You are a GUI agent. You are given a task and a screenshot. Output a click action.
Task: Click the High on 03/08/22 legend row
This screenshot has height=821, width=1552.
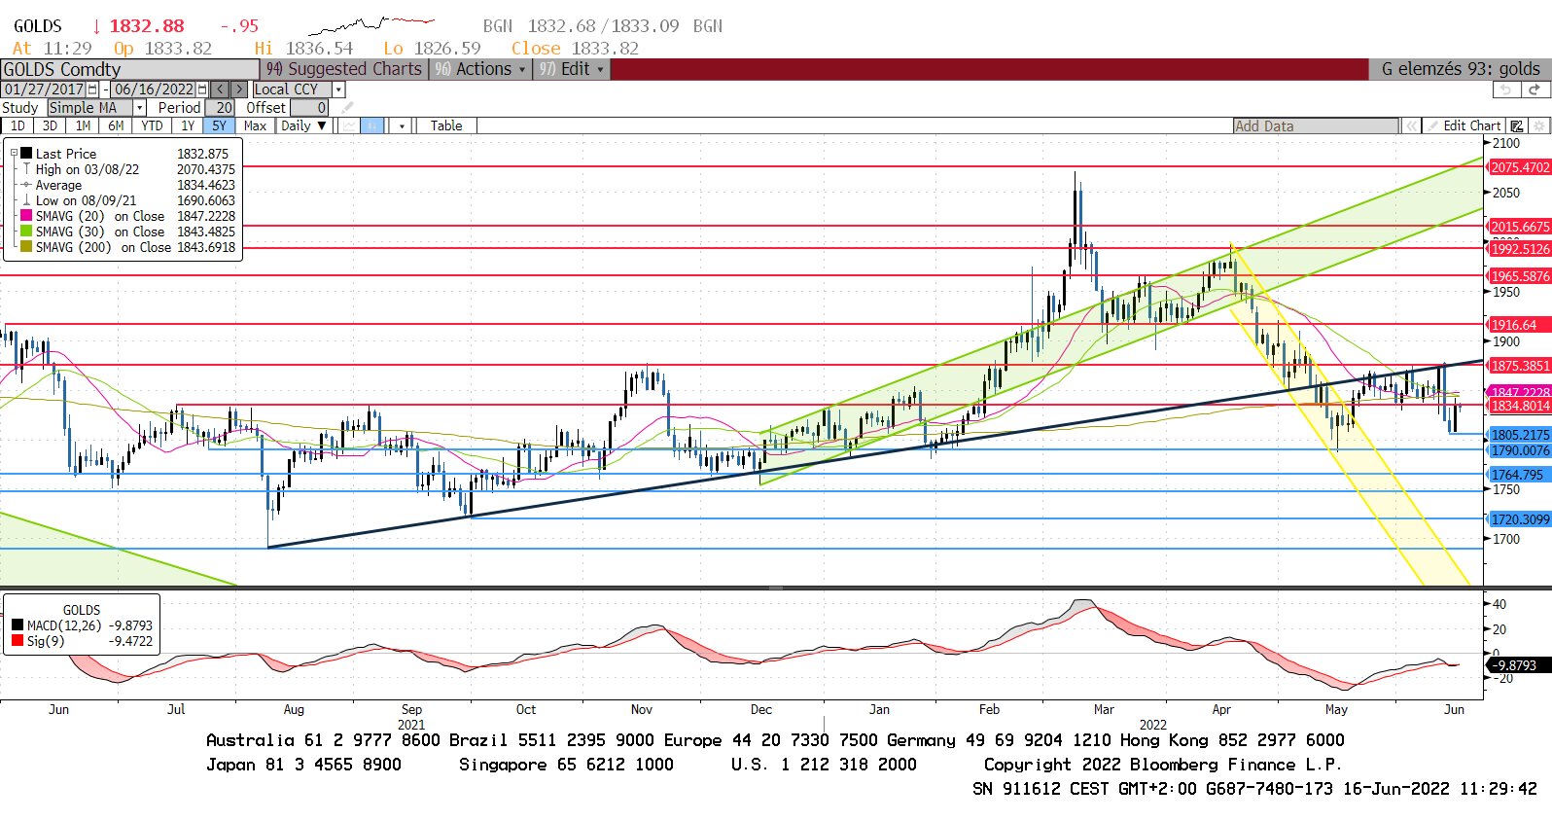click(127, 169)
